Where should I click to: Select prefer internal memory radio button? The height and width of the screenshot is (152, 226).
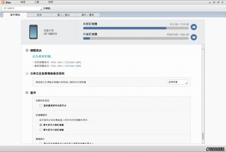(x=41, y=125)
